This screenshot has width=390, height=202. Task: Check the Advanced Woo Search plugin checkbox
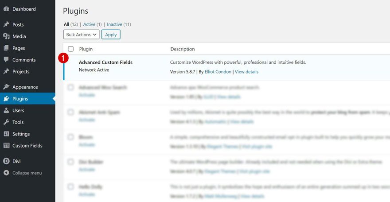coord(70,88)
